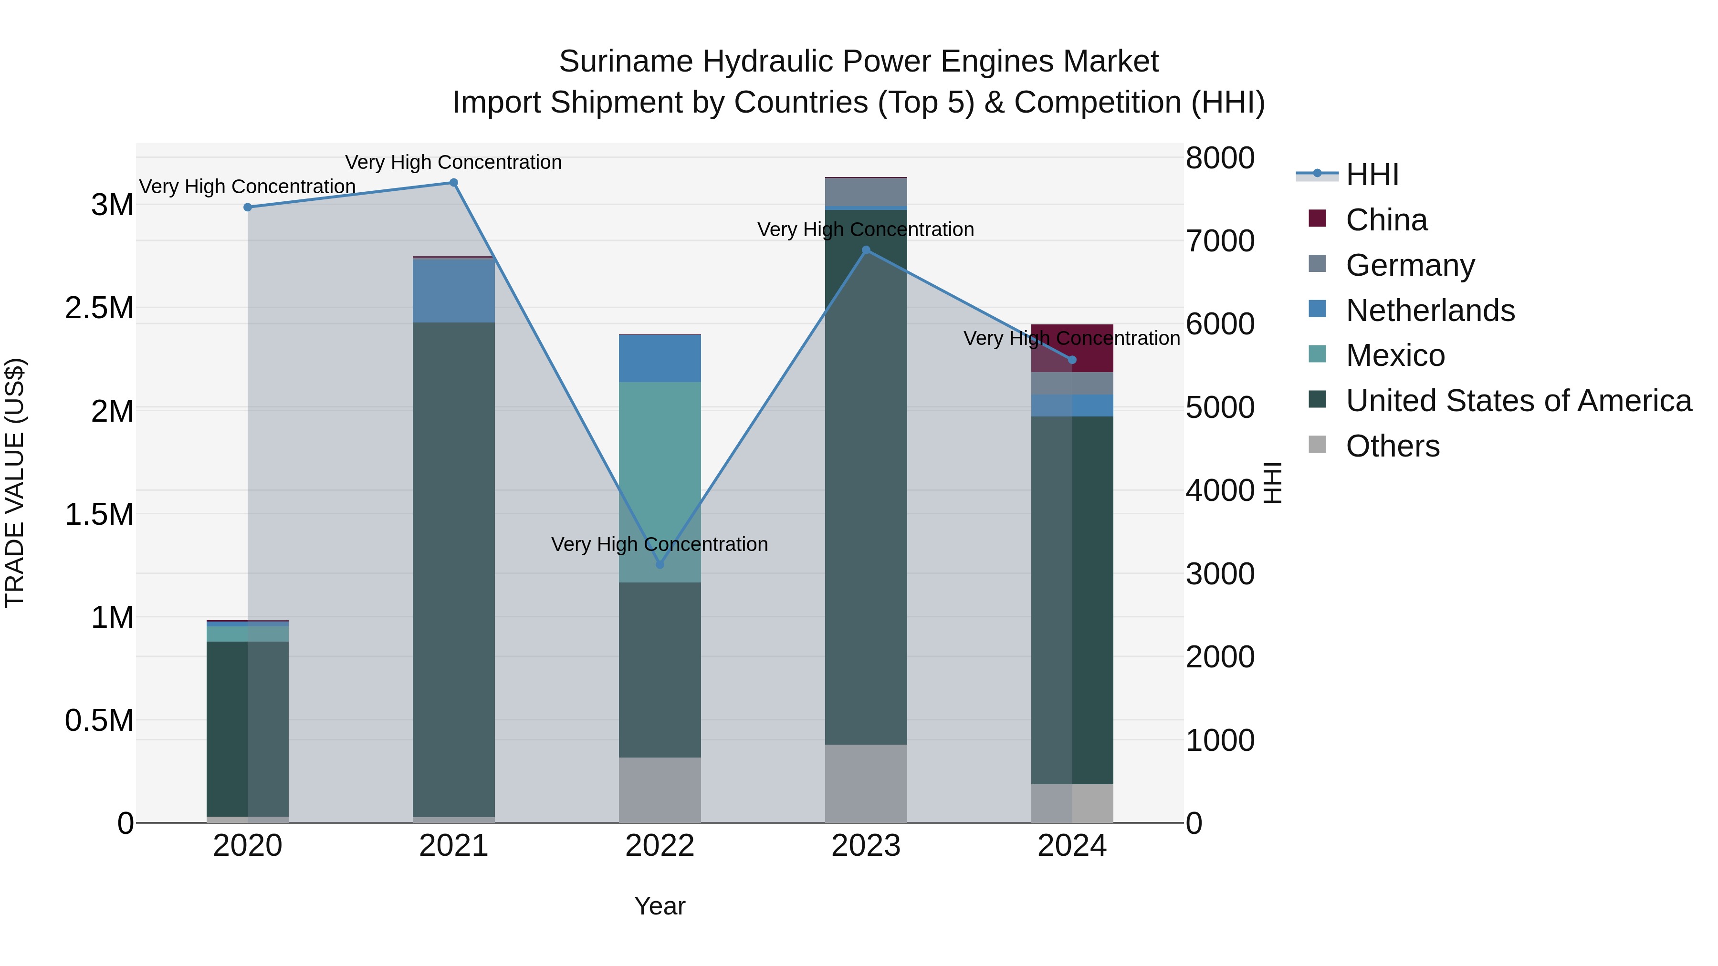Click the United States segment in 2021 bar

[453, 570]
